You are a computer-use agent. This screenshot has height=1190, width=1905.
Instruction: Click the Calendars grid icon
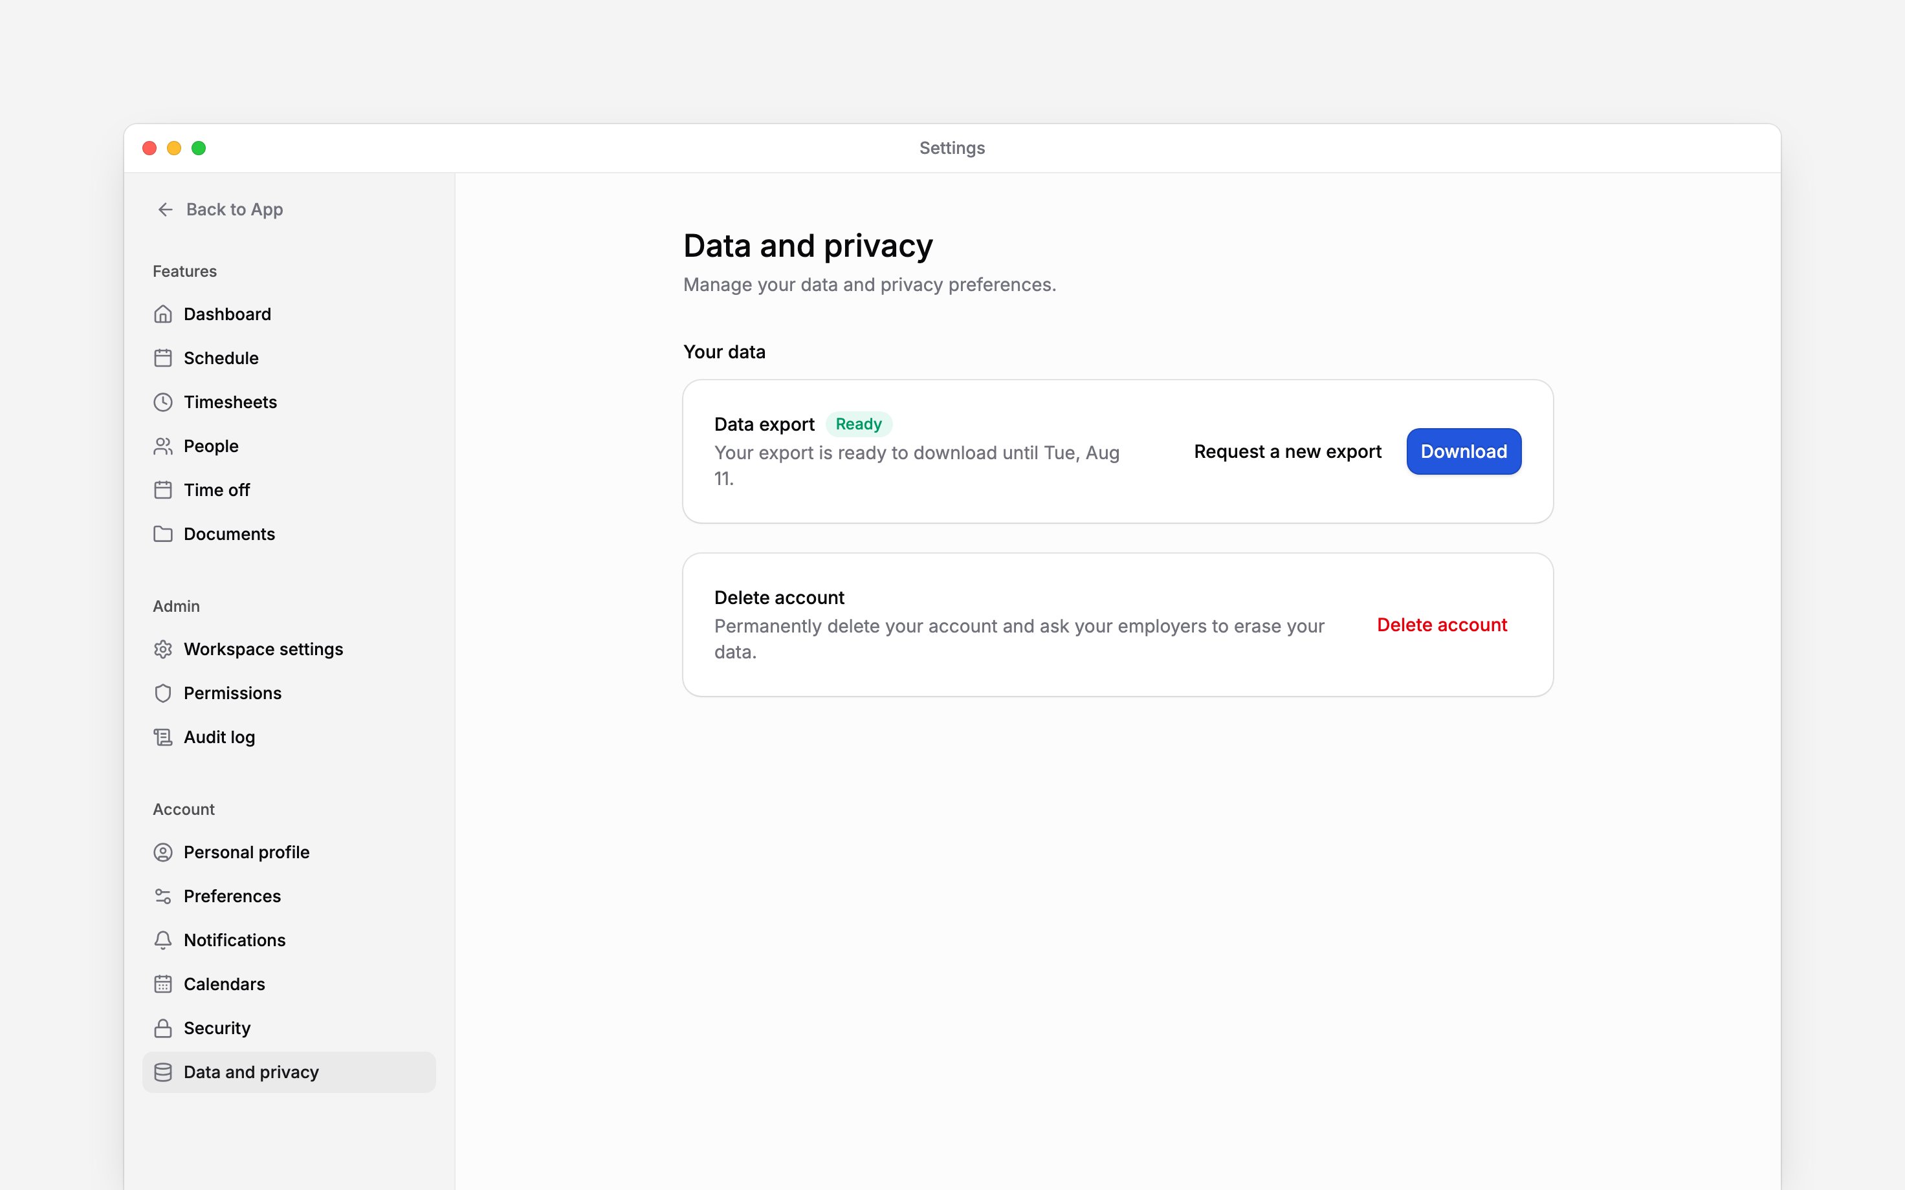[163, 984]
